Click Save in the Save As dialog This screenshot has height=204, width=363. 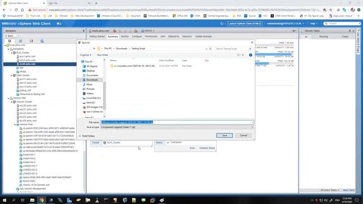(x=225, y=135)
